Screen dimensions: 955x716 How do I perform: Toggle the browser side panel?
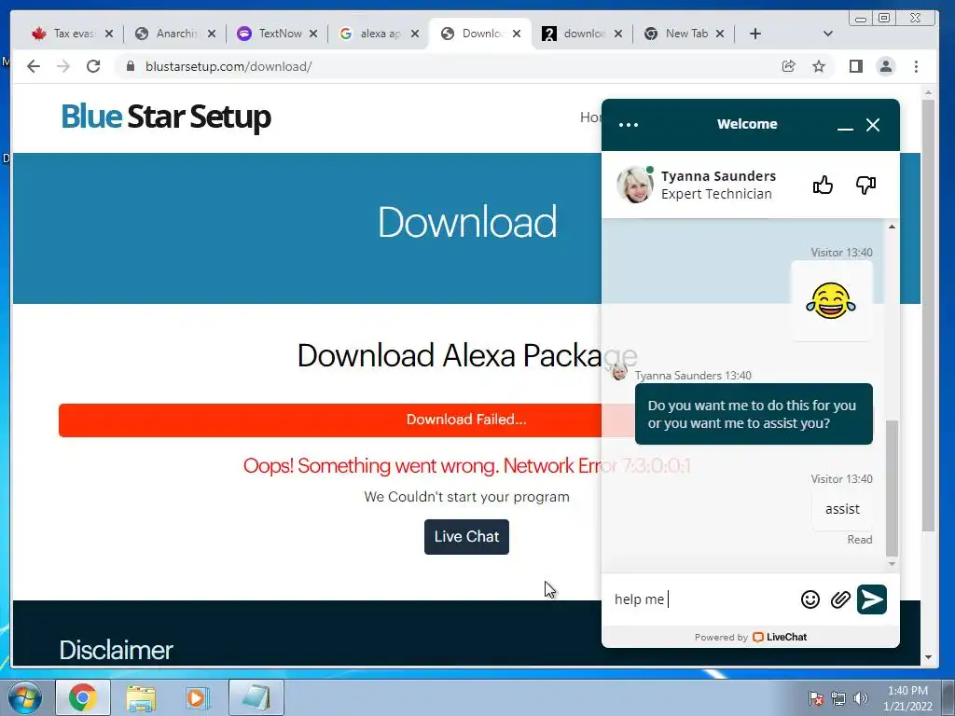[856, 66]
